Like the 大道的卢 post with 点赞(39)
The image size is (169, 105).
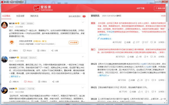pos(14,82)
